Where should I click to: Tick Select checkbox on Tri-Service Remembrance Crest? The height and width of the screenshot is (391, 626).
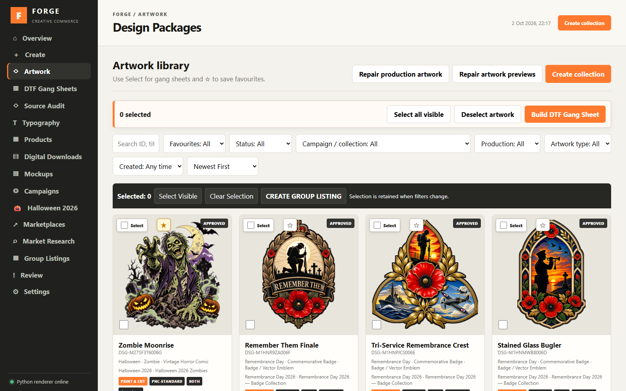pyautogui.click(x=377, y=225)
